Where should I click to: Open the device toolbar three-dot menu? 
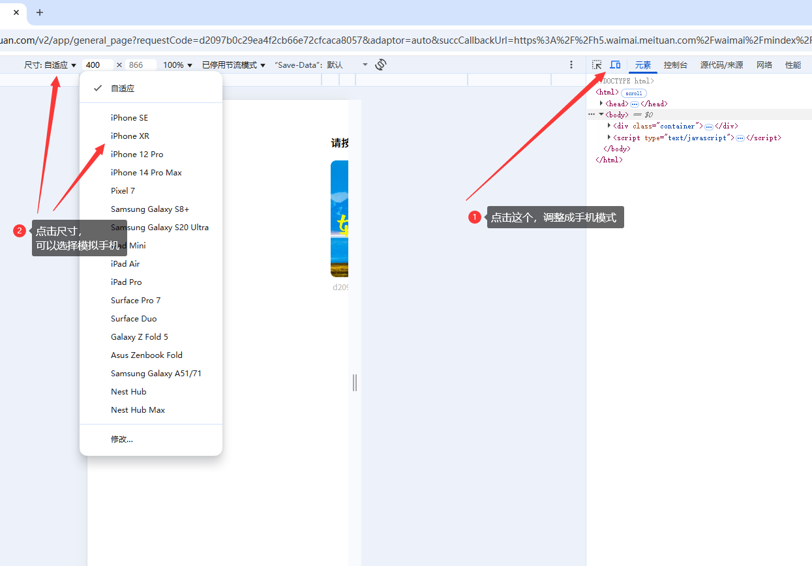pyautogui.click(x=571, y=65)
